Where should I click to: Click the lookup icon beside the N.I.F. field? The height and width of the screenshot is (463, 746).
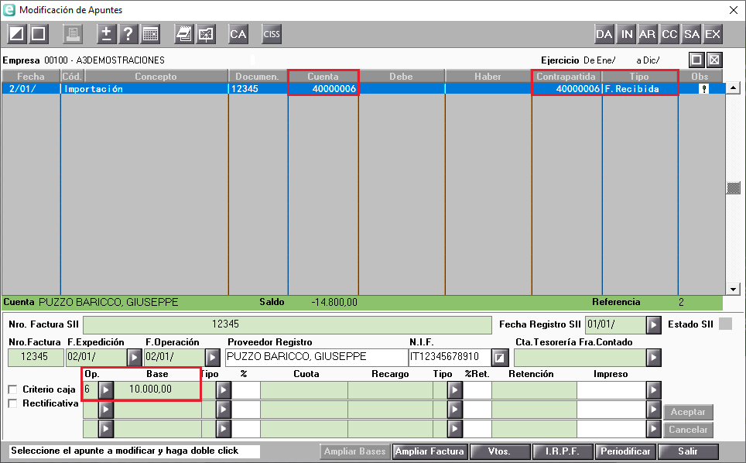pos(500,358)
